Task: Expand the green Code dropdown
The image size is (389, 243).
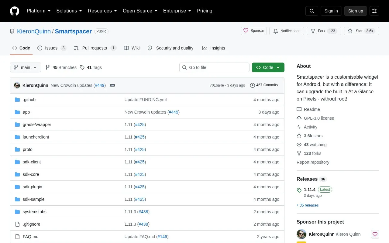Action: [268, 67]
